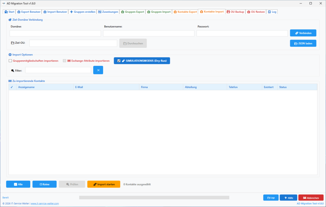This screenshot has height=207, width=326.
Task: Sort by Existiert column header
Action: 270,87
